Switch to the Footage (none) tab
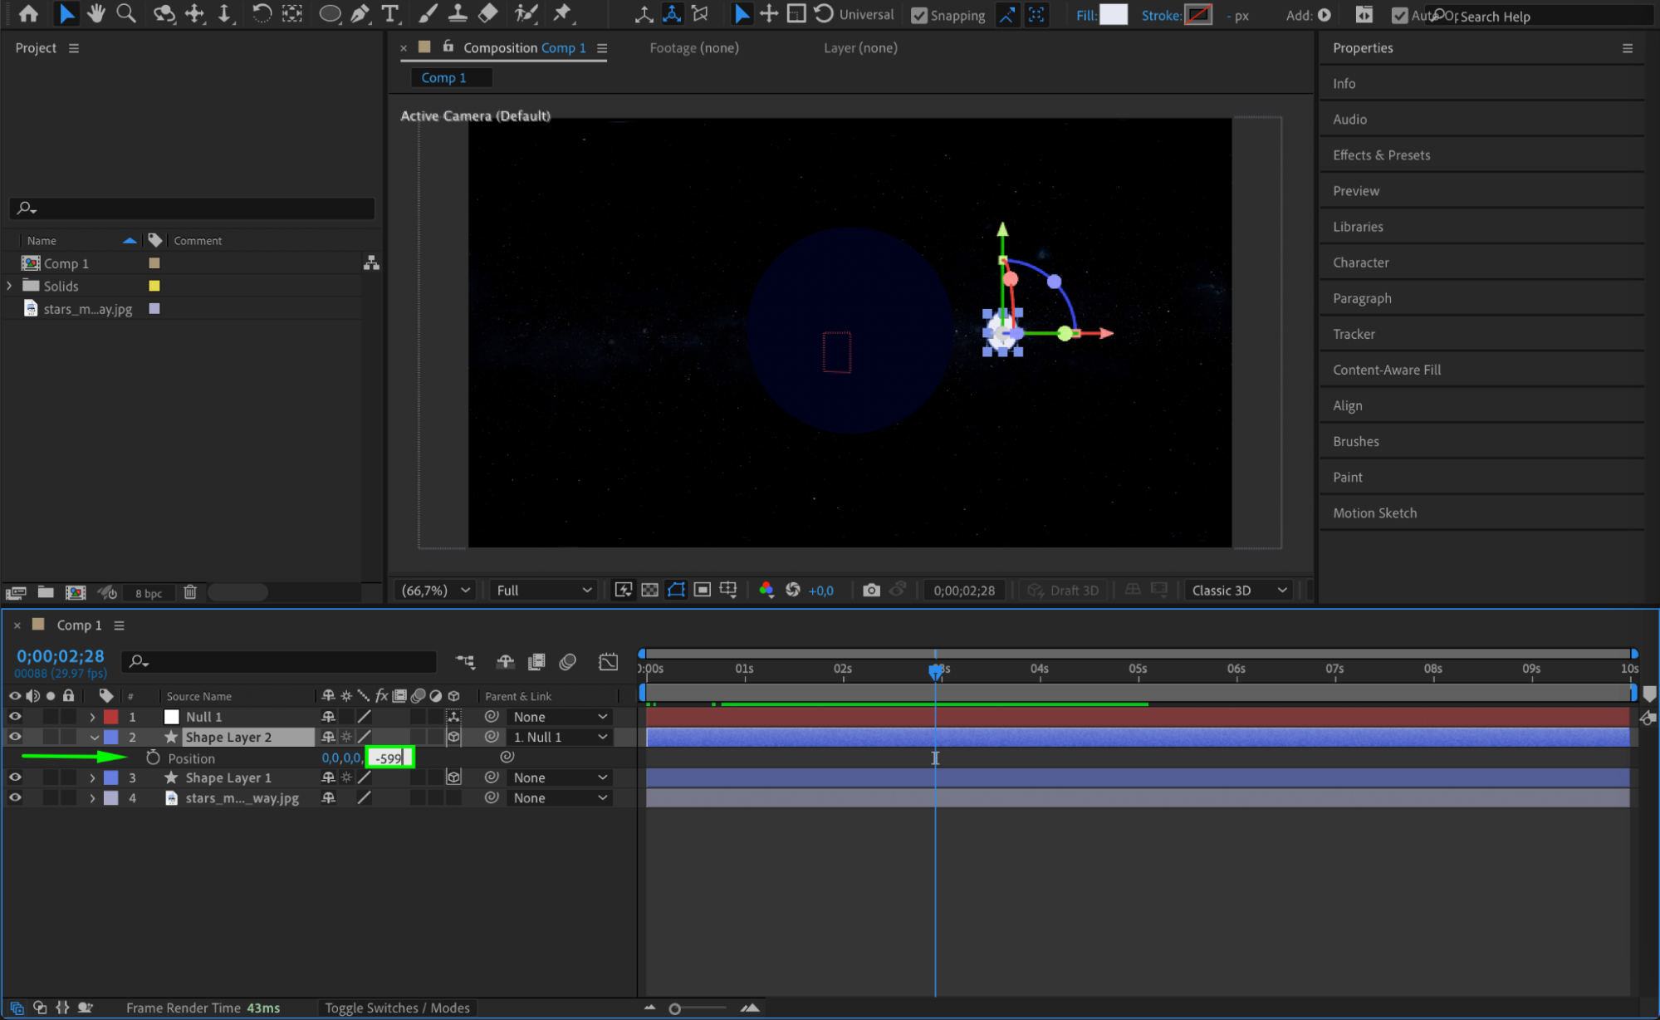The width and height of the screenshot is (1660, 1020). point(693,48)
